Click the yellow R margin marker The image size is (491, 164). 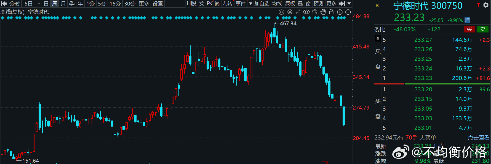coord(377,6)
